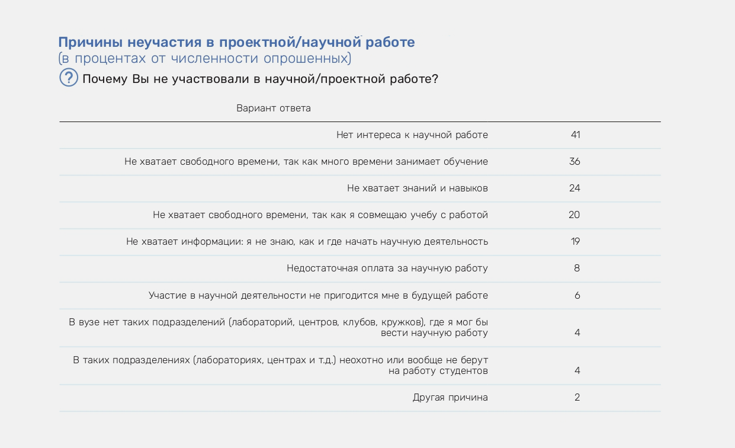Click the value 2 beside 'Другая причина'
This screenshot has height=448, width=735.
click(577, 398)
